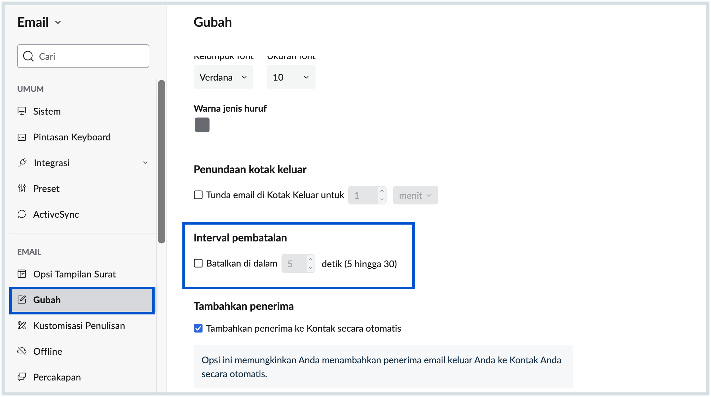Click the Sistem monitor icon
This screenshot has height=397, width=711.
22,111
